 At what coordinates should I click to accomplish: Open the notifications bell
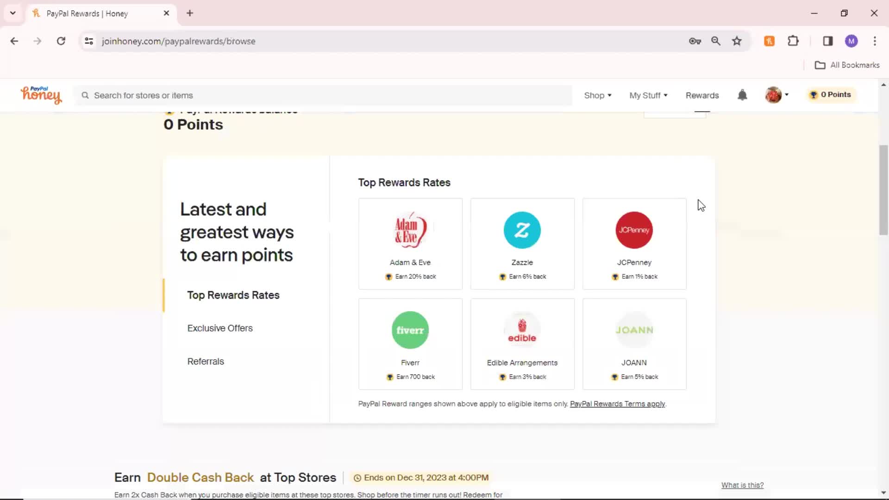pos(742,95)
